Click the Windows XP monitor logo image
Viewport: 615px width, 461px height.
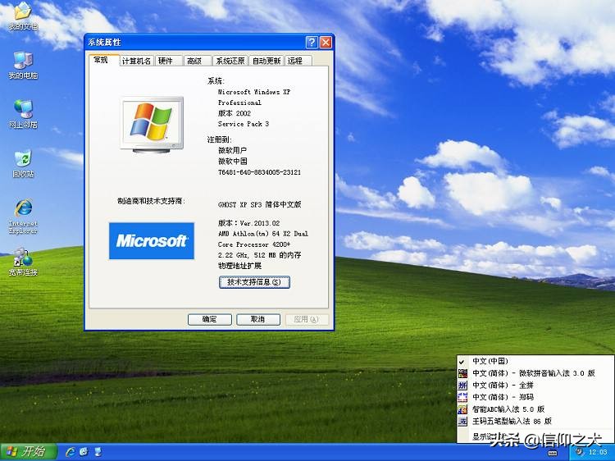[152, 125]
